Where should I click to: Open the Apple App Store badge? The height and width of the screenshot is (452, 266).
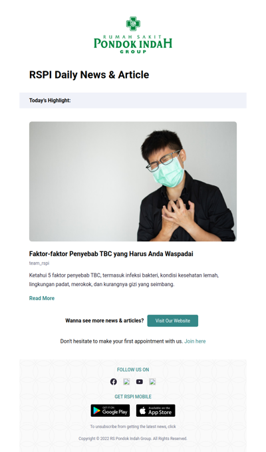tap(156, 411)
